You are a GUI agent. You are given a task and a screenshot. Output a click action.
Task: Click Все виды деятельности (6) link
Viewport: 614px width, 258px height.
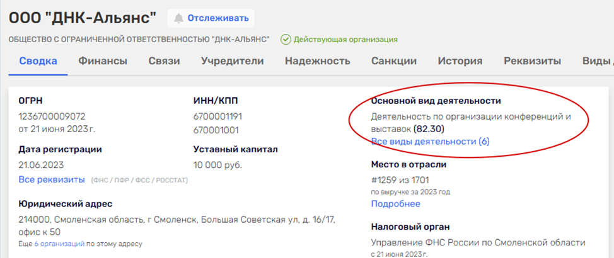click(430, 142)
